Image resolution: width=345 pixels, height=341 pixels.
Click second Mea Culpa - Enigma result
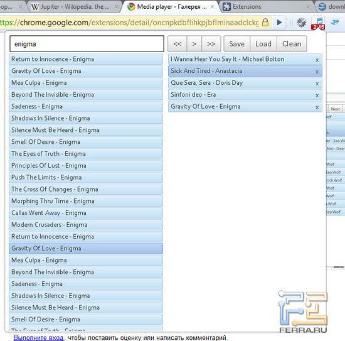[86, 261]
